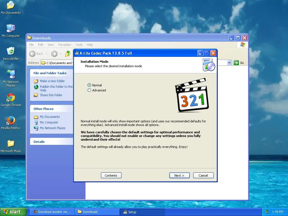The width and height of the screenshot is (288, 216).
Task: Open the Forward history dropdown arrow
Action: [61, 54]
